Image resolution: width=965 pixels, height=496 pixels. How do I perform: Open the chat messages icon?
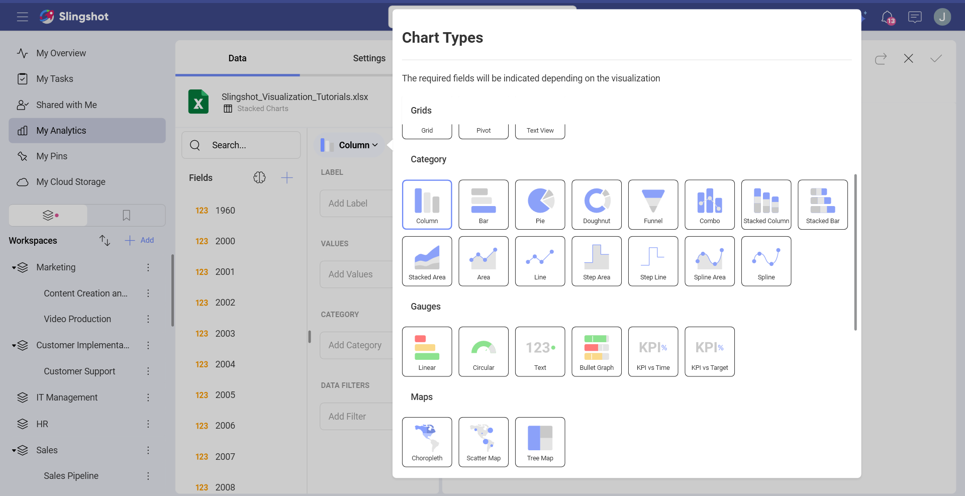(915, 17)
